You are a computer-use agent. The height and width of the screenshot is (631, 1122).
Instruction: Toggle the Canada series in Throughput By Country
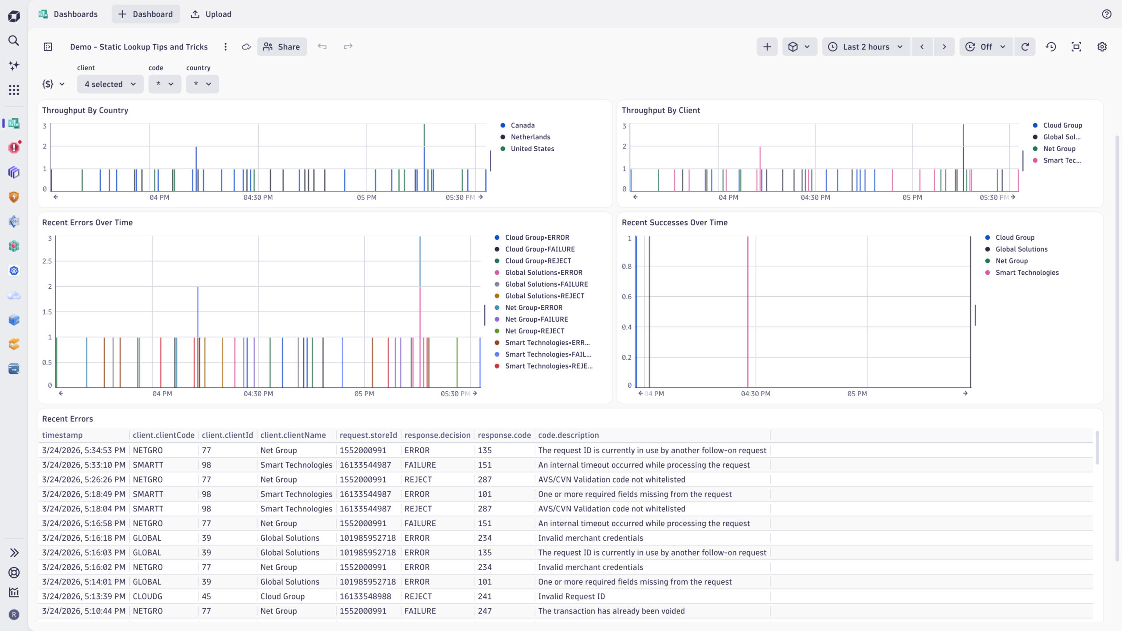pos(522,125)
